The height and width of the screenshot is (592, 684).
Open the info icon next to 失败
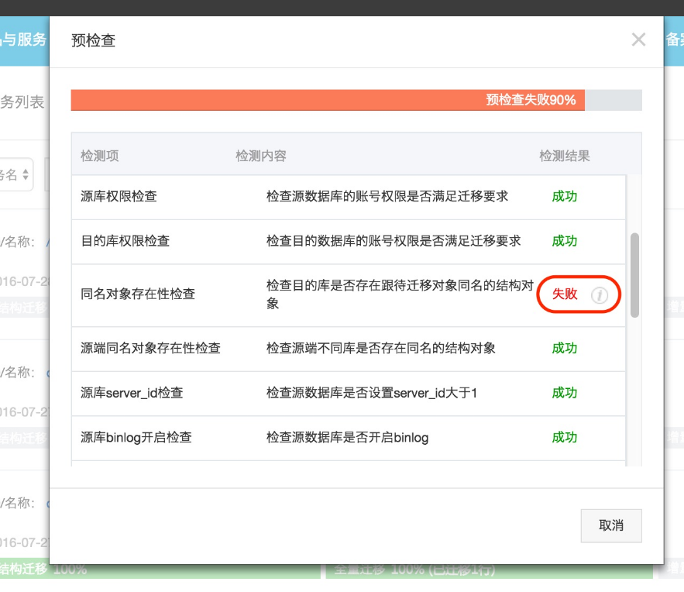pyautogui.click(x=600, y=295)
